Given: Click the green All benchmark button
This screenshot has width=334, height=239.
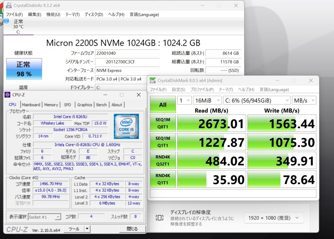Looking at the screenshot, I should 163,105.
